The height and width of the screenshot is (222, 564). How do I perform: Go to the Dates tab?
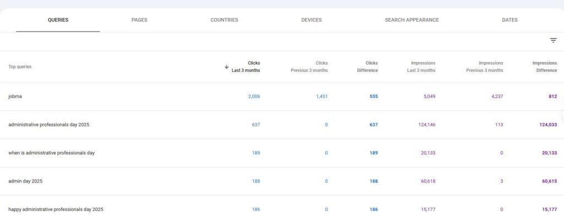click(509, 20)
